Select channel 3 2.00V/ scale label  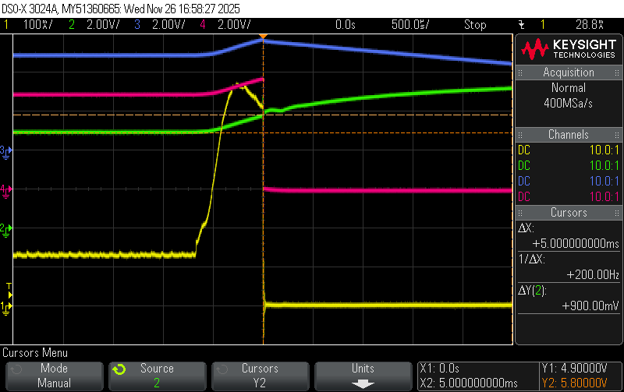pyautogui.click(x=168, y=25)
